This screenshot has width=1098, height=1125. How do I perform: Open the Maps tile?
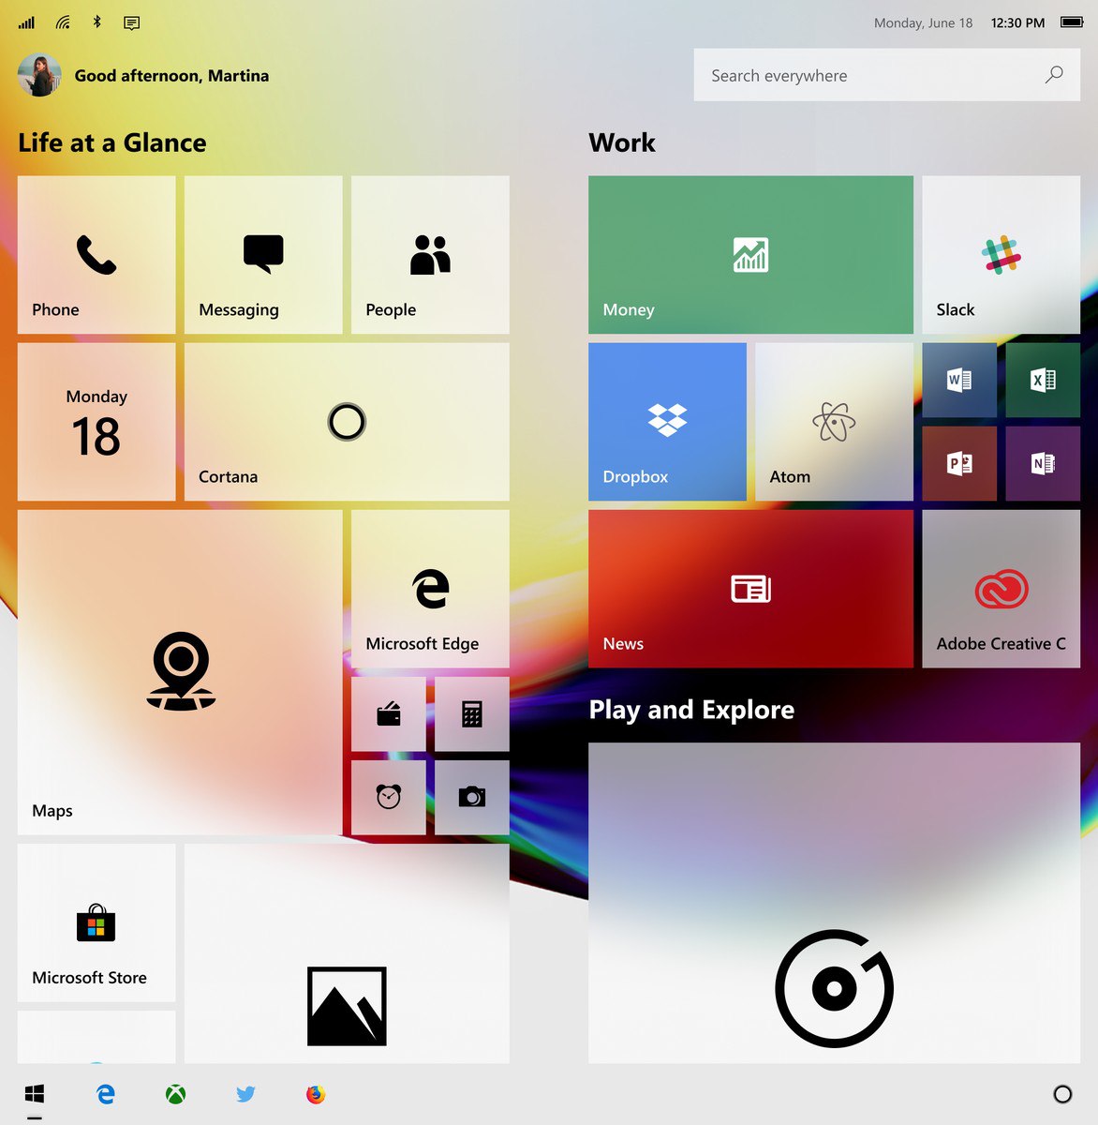point(180,672)
